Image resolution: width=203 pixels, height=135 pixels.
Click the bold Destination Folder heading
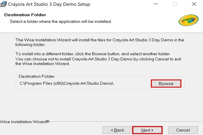[x=25, y=15]
